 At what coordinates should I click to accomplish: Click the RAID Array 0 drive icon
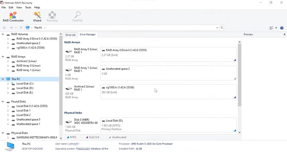click(68, 51)
